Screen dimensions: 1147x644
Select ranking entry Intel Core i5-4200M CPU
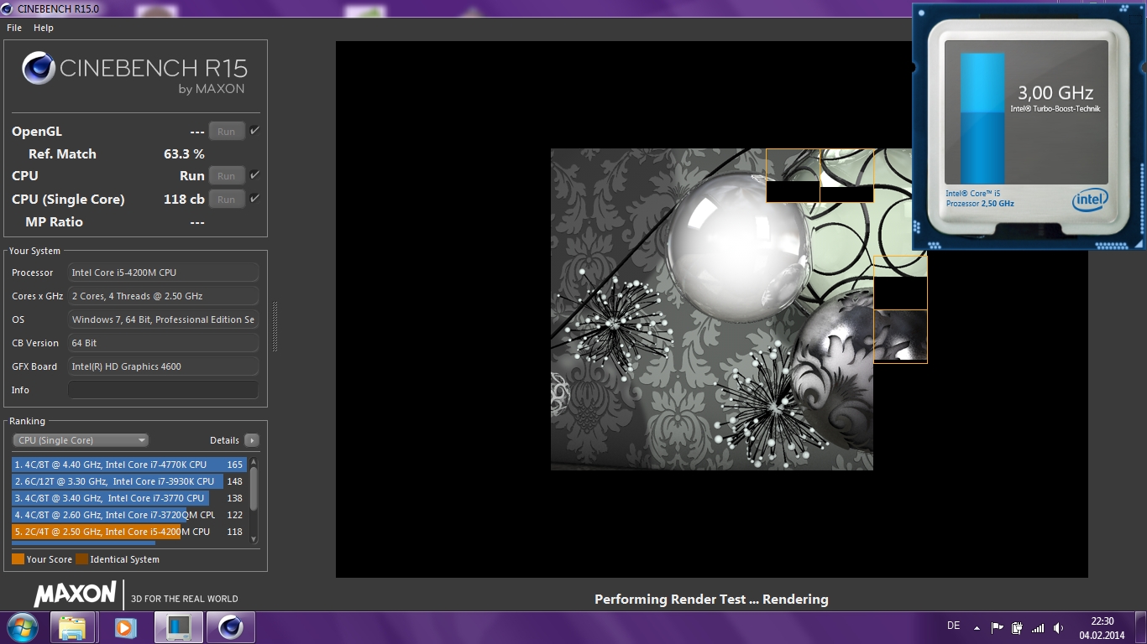pos(128,532)
